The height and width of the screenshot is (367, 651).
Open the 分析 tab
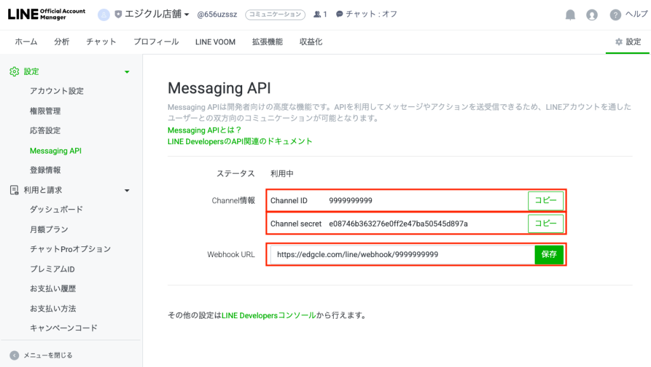(62, 42)
